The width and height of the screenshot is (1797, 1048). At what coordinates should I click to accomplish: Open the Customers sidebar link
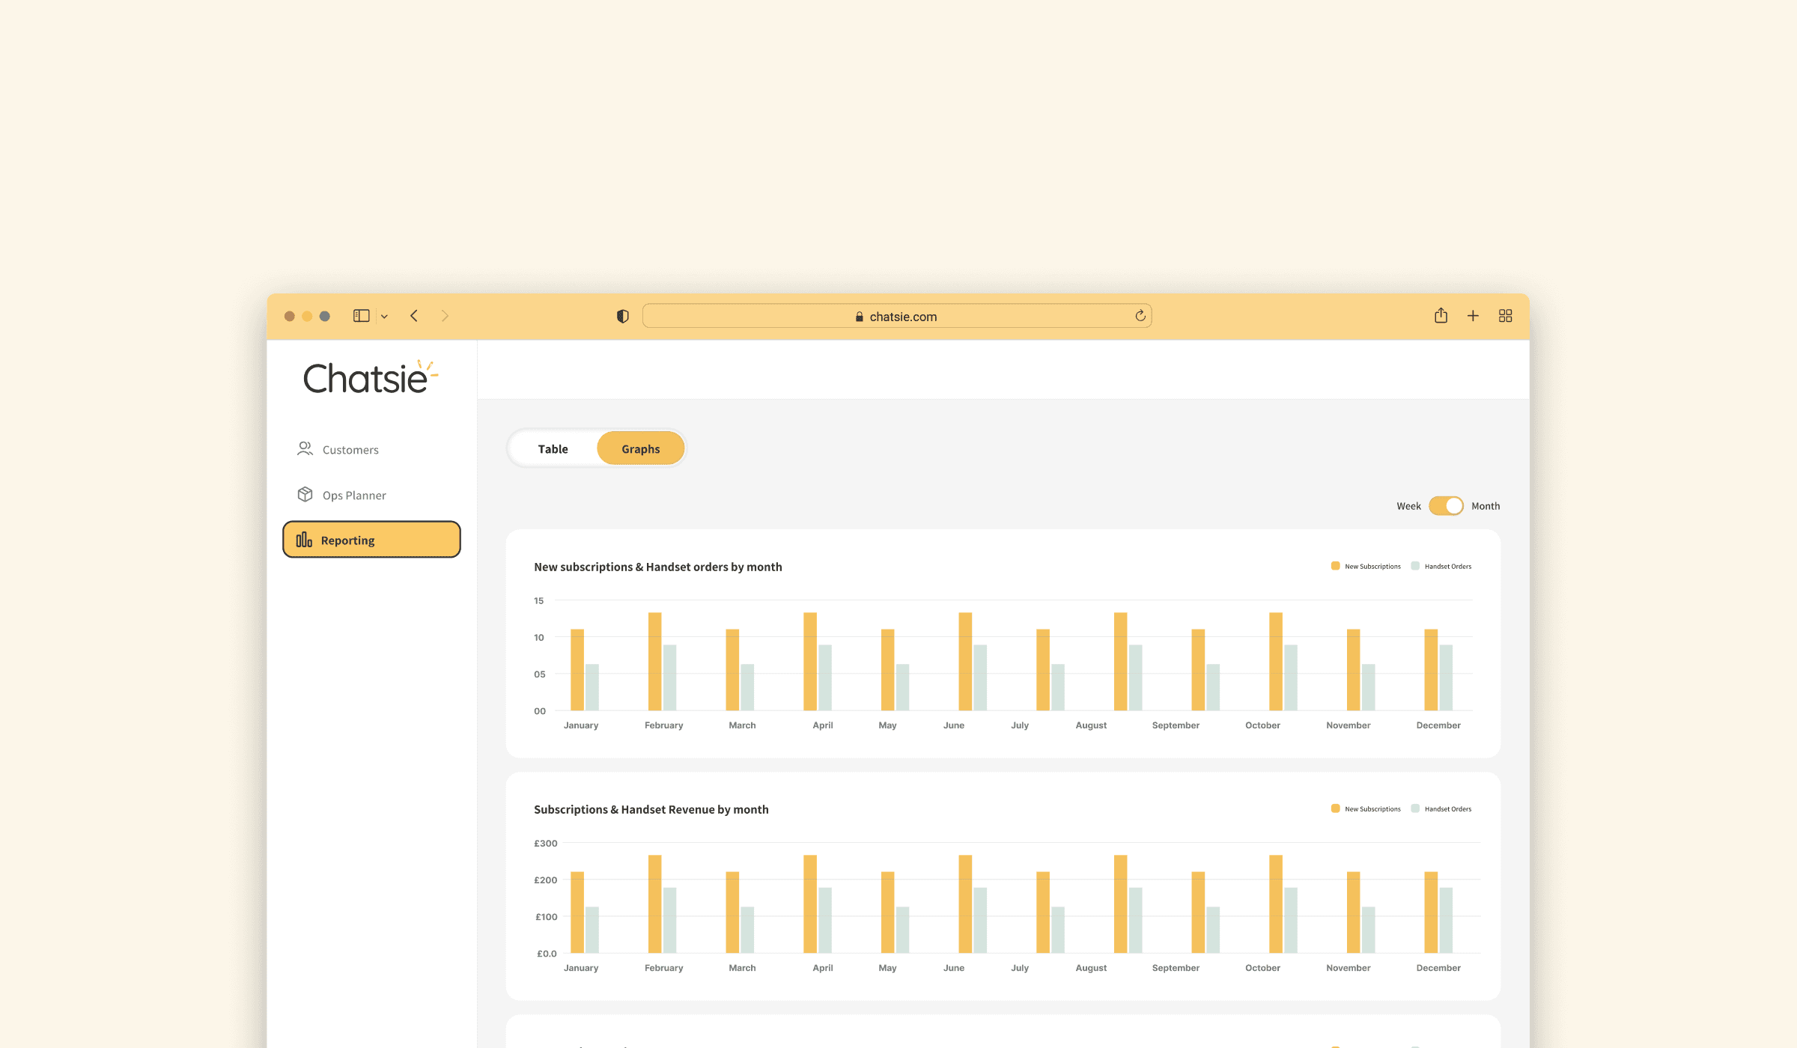click(x=350, y=450)
